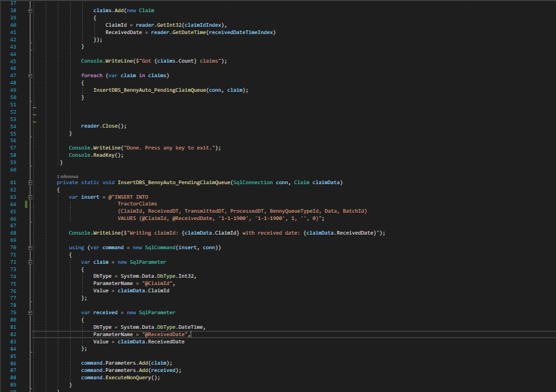Click 'SqlConnection' type in the method signature
The width and height of the screenshot is (556, 392).
(x=253, y=182)
